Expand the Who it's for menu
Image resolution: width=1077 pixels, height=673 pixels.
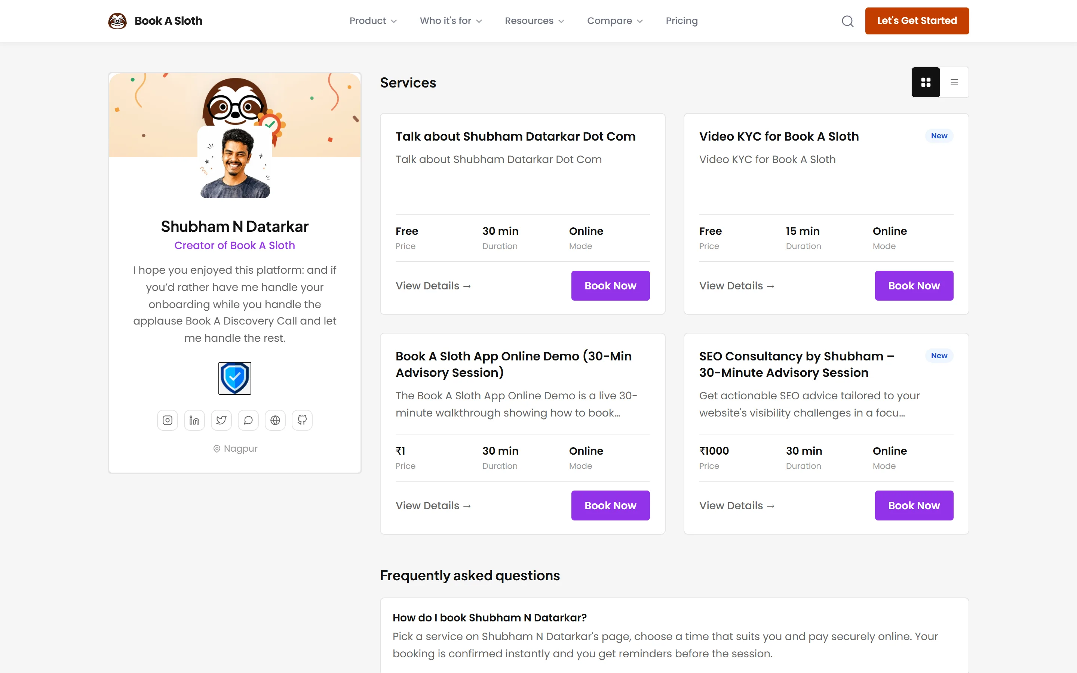[x=451, y=21]
